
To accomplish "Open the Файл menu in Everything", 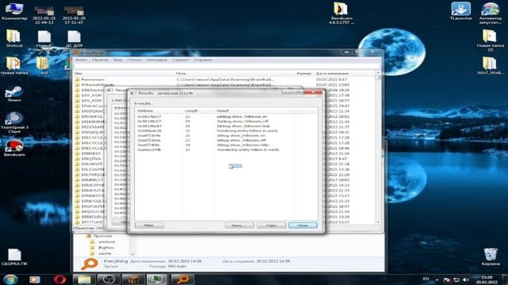I will point(81,60).
